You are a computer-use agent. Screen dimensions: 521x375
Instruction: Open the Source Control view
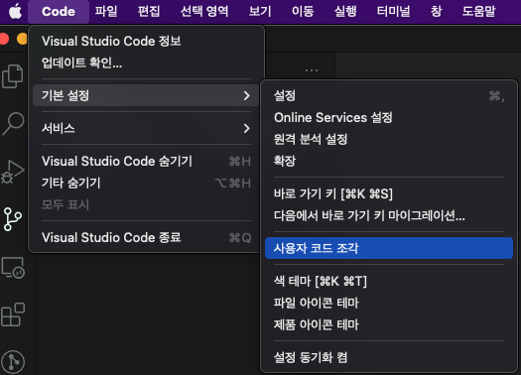click(x=13, y=219)
